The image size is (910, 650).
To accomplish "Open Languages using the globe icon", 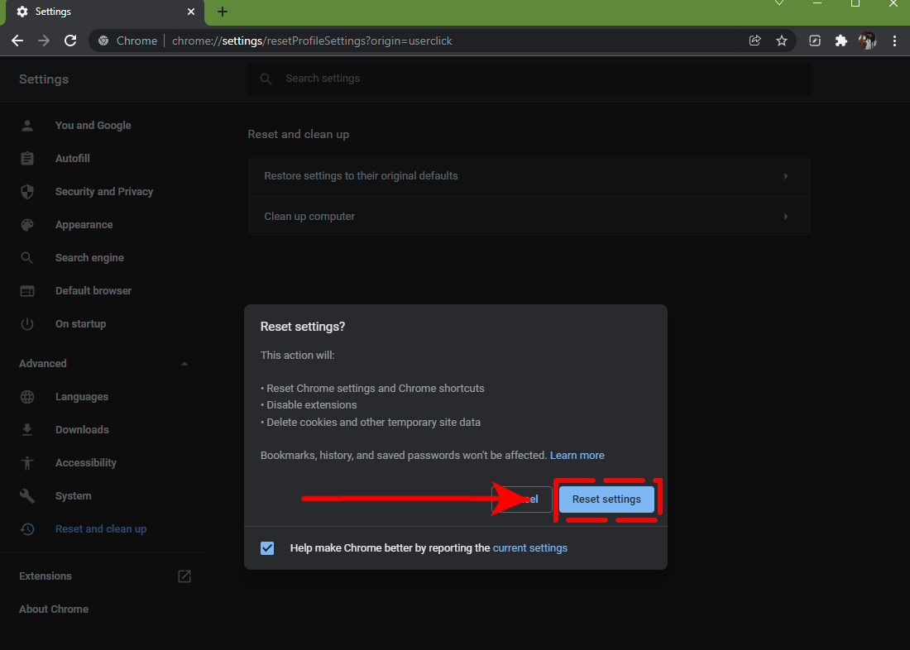I will coord(27,396).
